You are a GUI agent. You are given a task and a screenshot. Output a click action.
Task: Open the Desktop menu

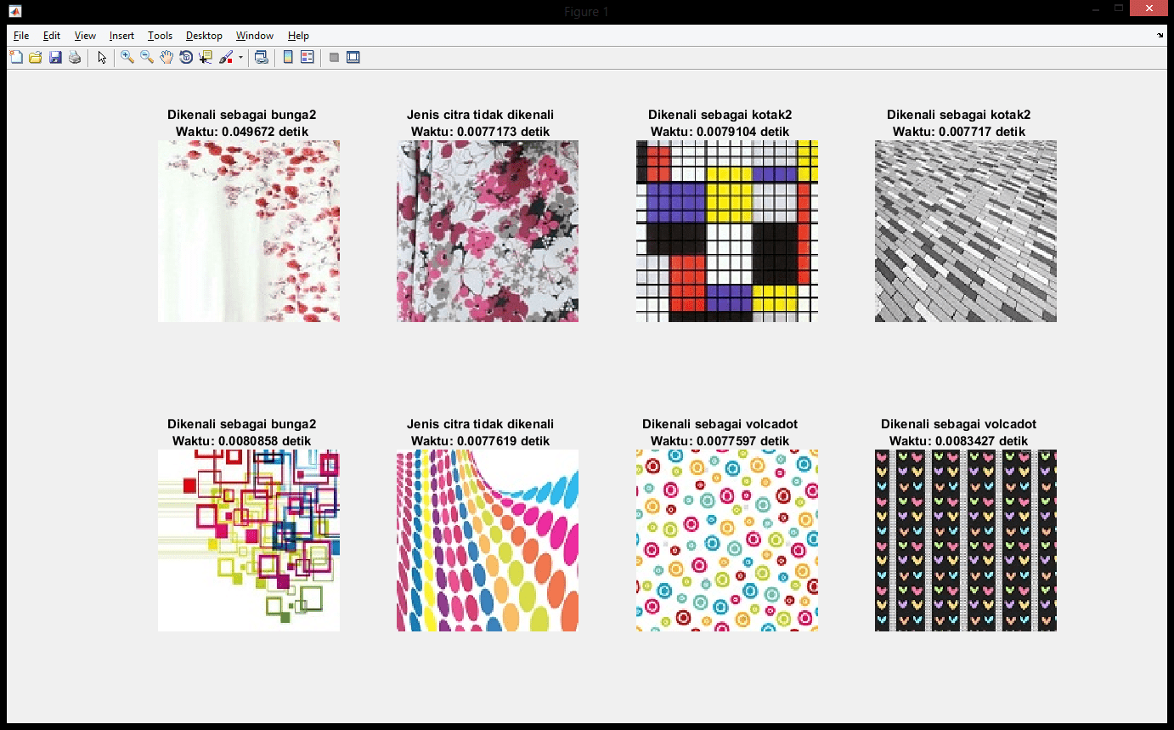(204, 36)
